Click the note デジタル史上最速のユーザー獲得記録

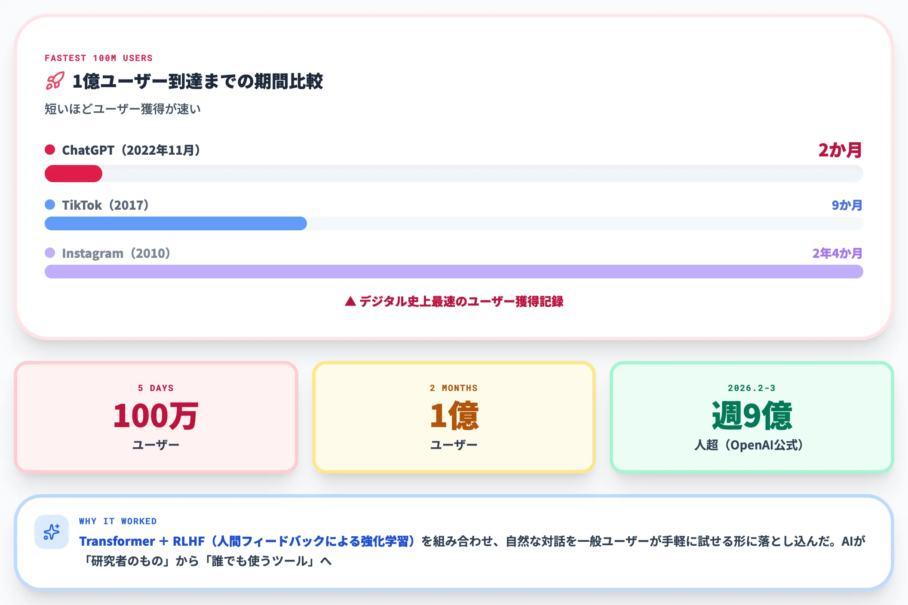pos(454,301)
